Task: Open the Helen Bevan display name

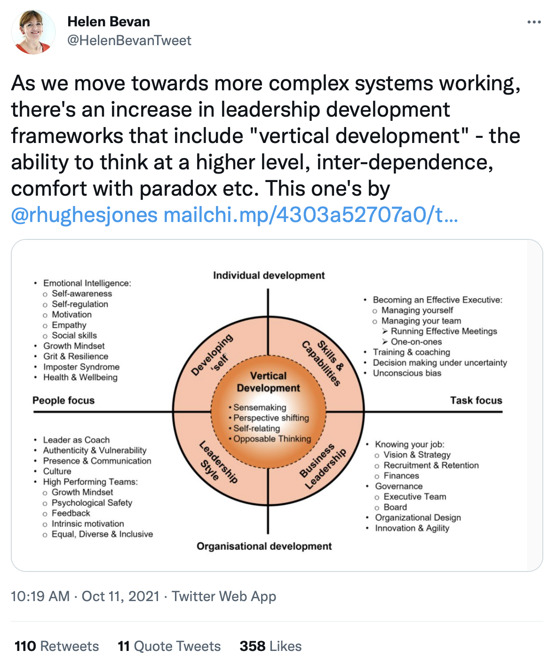Action: pos(109,22)
